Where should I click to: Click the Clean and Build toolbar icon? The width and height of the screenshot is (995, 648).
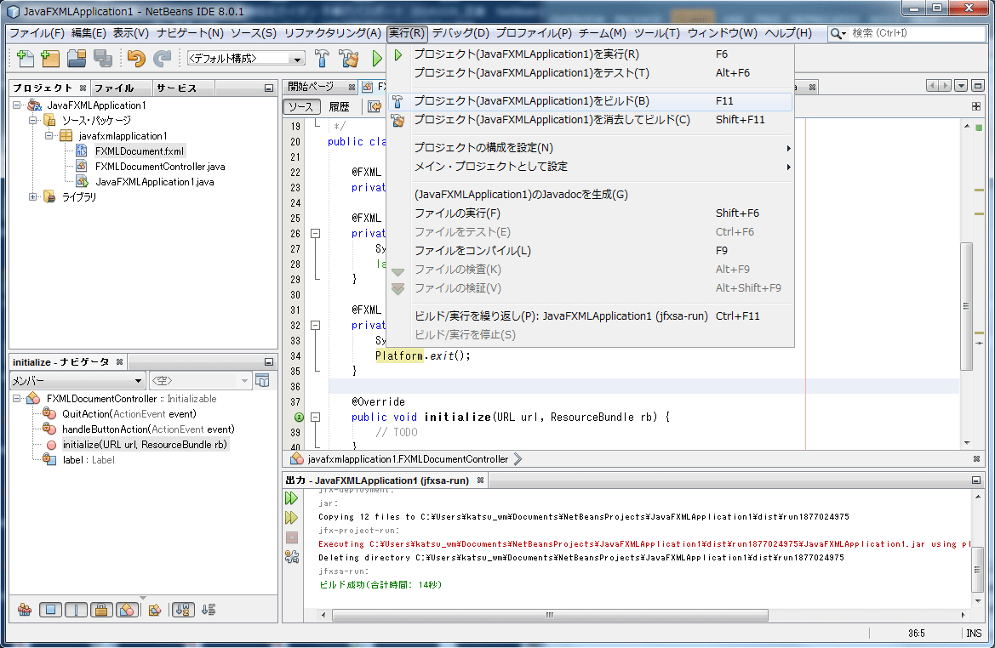pos(348,59)
